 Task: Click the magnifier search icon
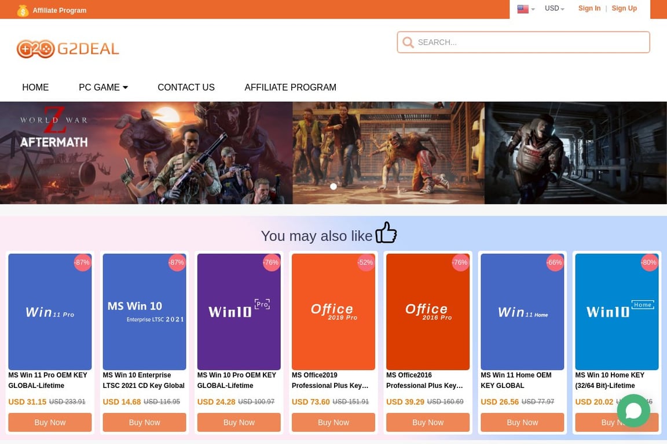(408, 42)
